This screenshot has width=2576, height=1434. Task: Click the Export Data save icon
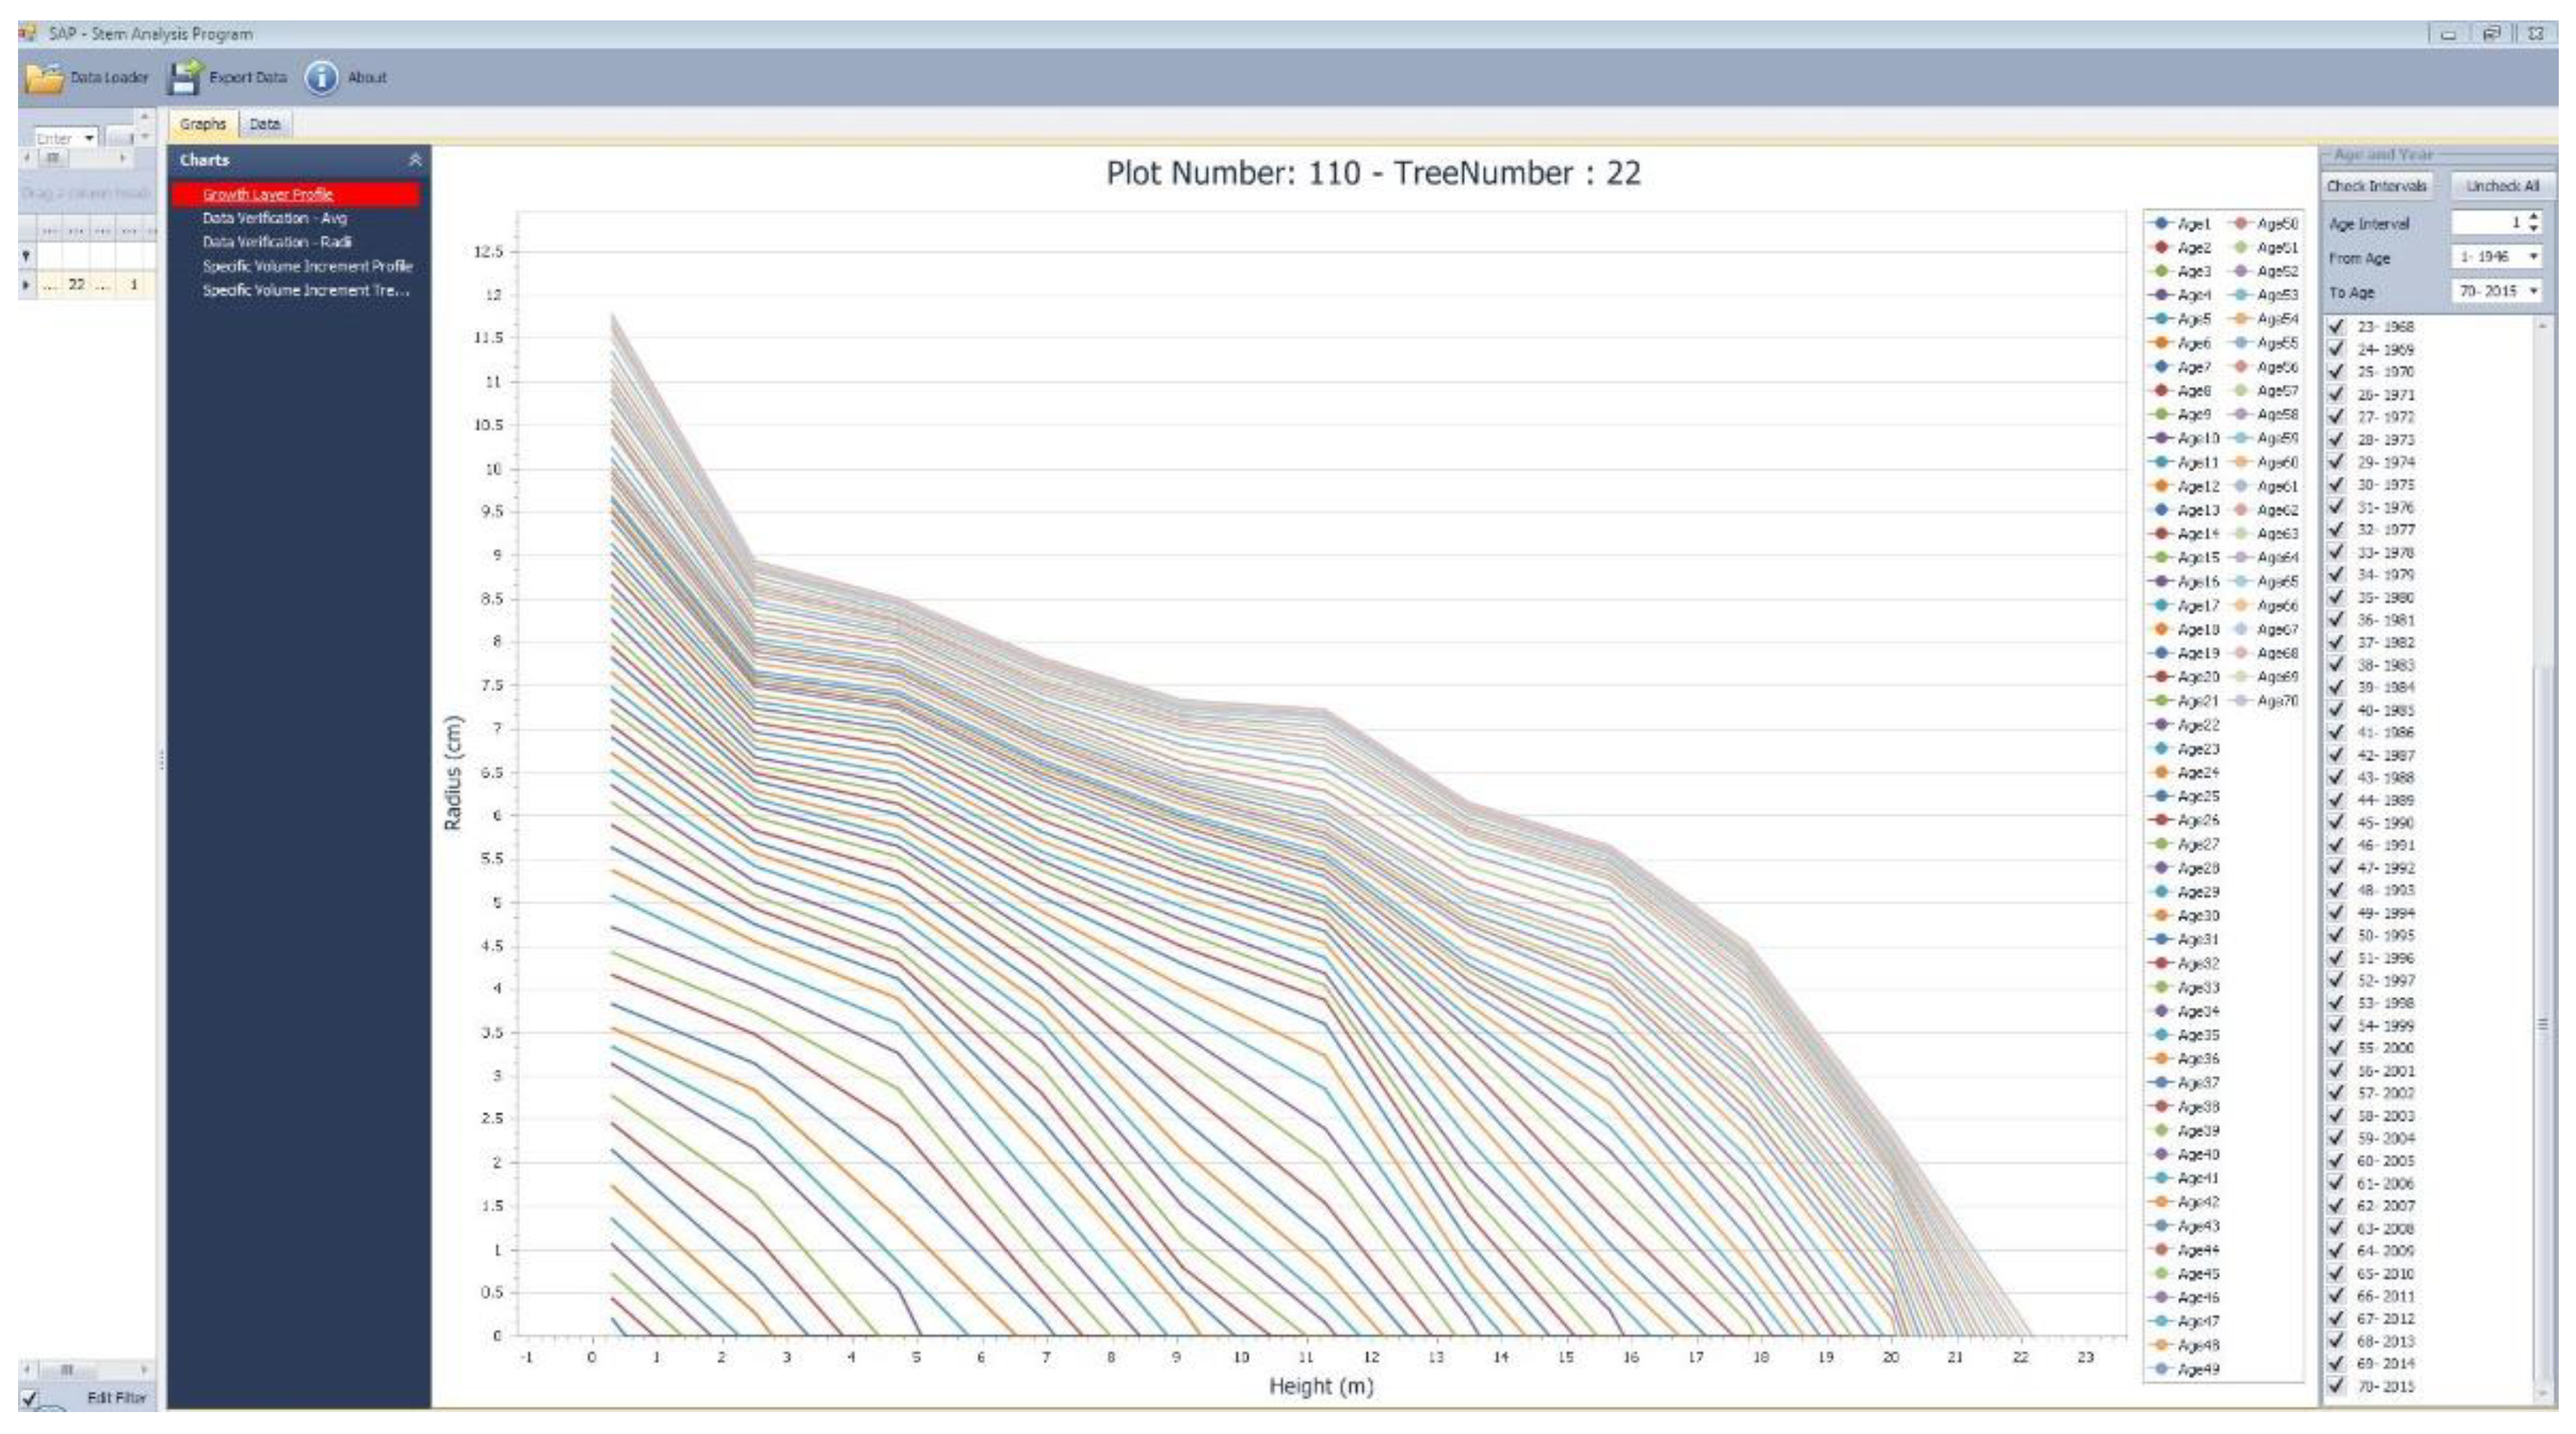click(x=185, y=77)
